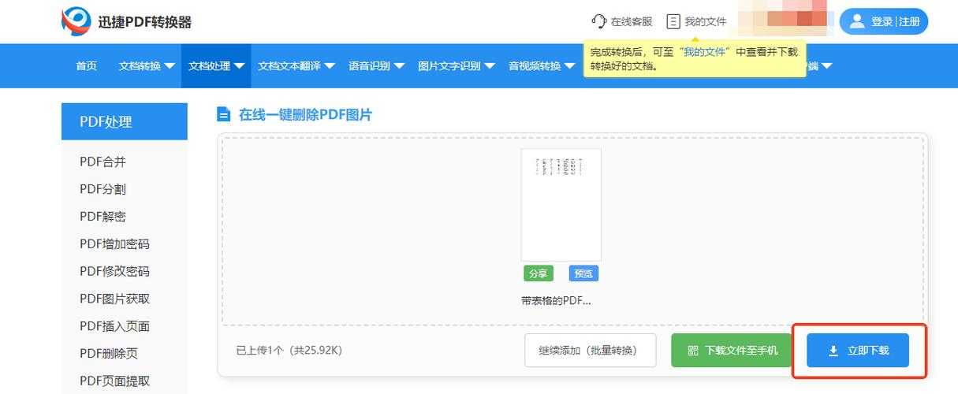Open 在线客服 headset support link
958x394 pixels.
(x=622, y=21)
